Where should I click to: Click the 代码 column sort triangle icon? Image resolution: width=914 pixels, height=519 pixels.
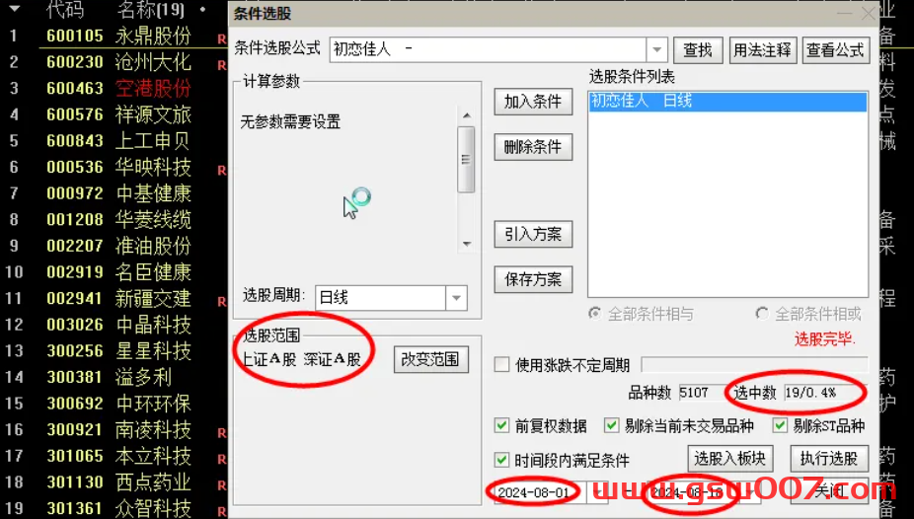14,9
